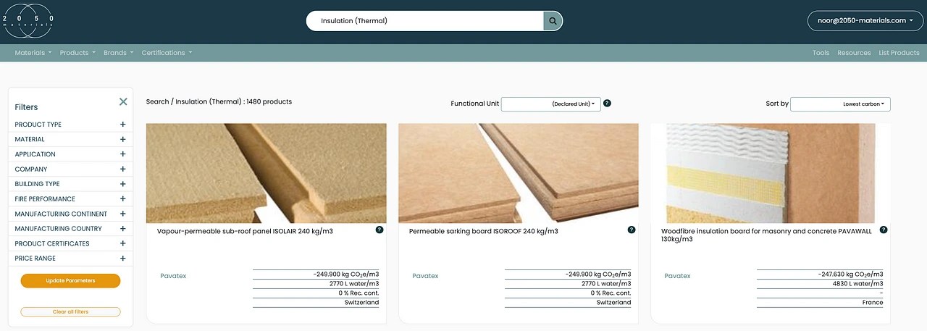
Task: Open ISOLAIR sub-roof panel product image
Action: (267, 173)
